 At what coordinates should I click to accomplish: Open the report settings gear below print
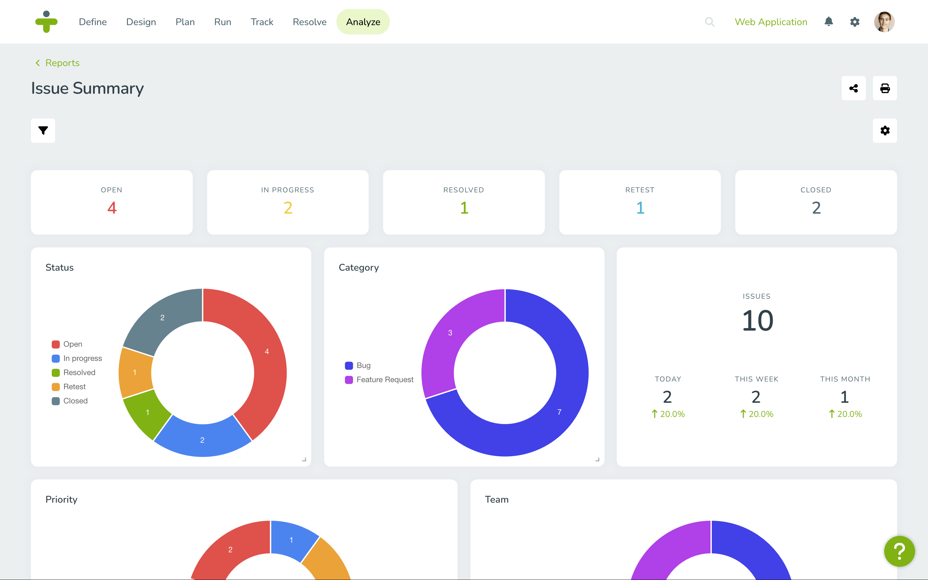[x=885, y=130]
